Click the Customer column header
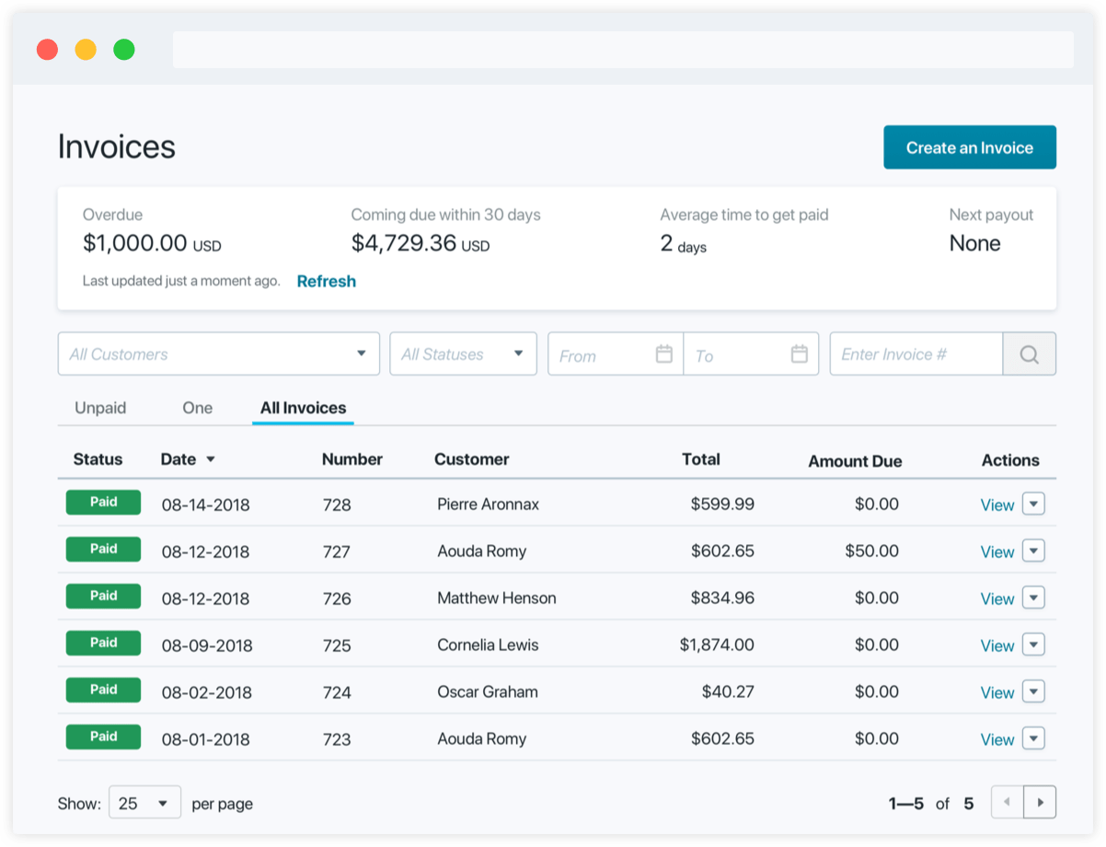This screenshot has width=1106, height=847. [471, 459]
